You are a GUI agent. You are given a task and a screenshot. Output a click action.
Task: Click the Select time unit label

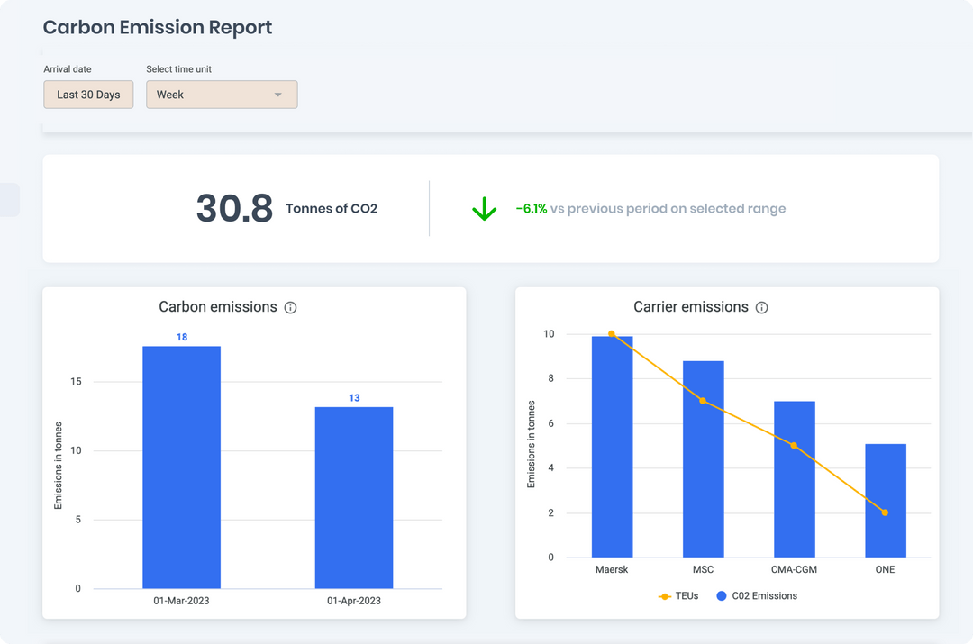click(178, 68)
